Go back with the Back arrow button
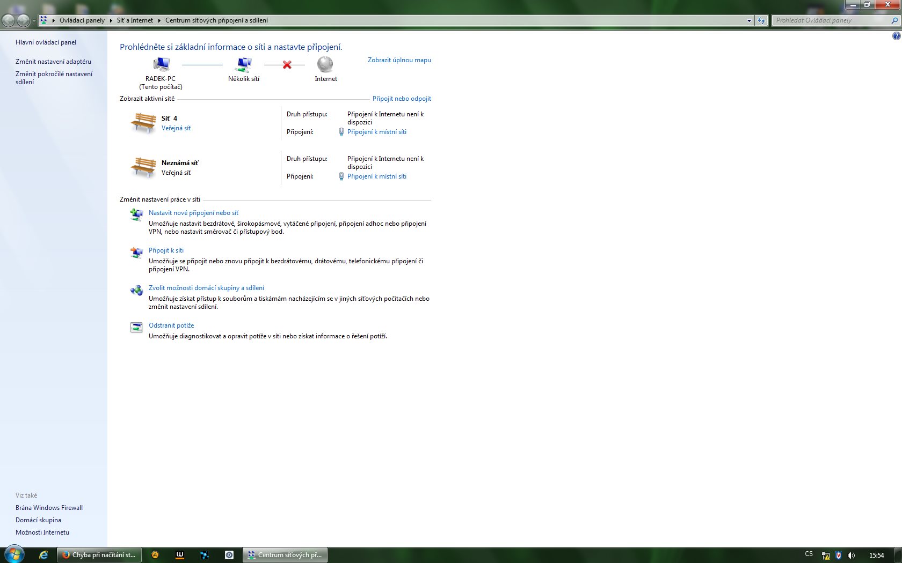The height and width of the screenshot is (563, 902). pyautogui.click(x=9, y=20)
